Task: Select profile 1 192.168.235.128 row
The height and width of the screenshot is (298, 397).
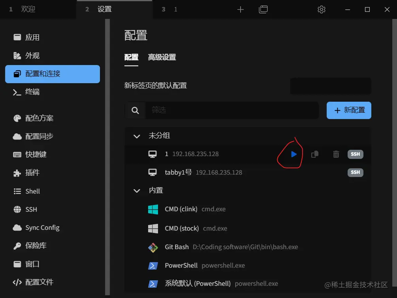Action: coord(248,154)
